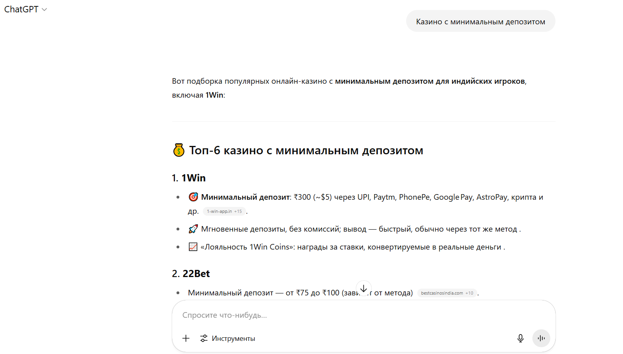Click the 1Win section heading
This screenshot has height=354, width=623.
193,178
